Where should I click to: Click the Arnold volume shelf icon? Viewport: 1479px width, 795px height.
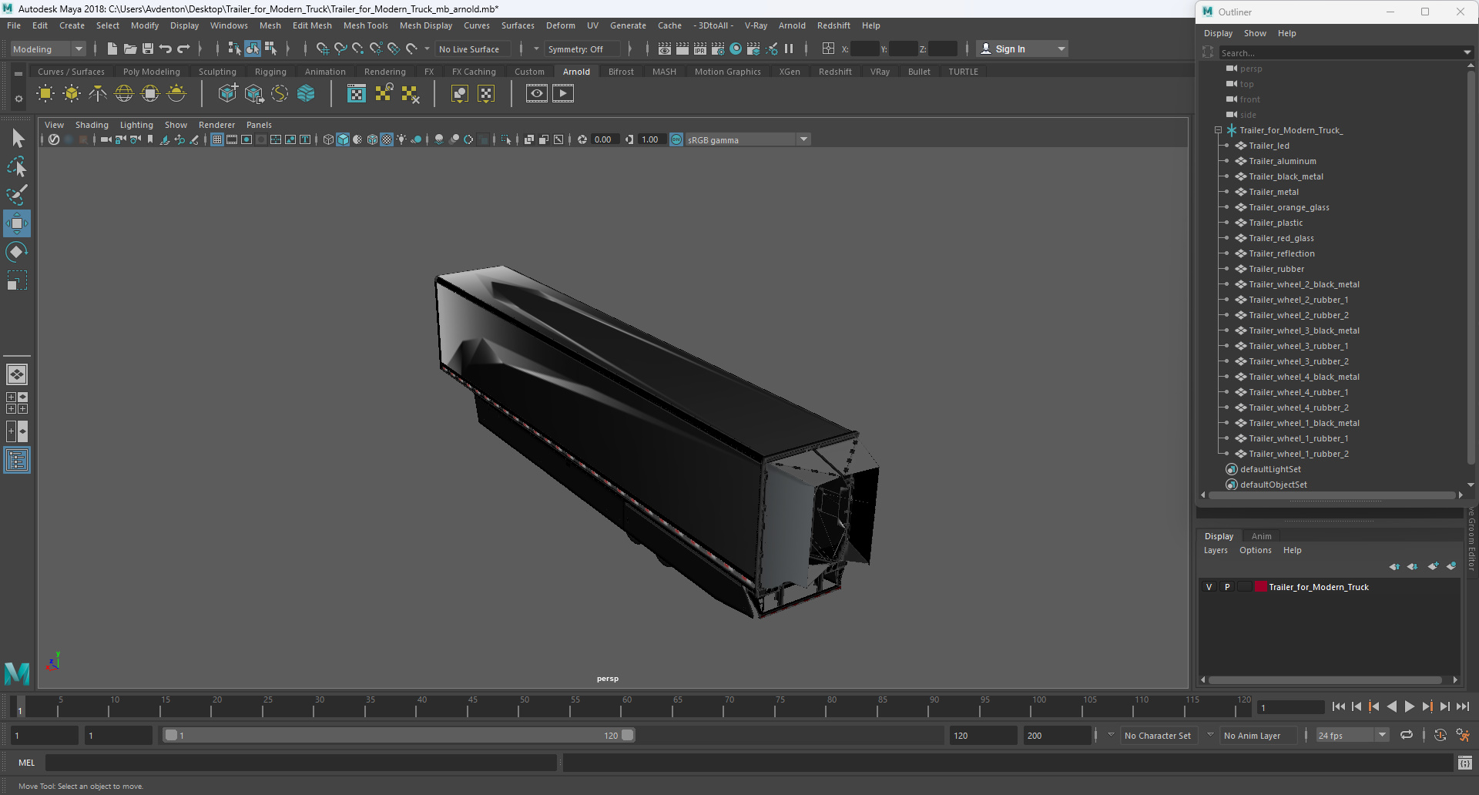306,94
